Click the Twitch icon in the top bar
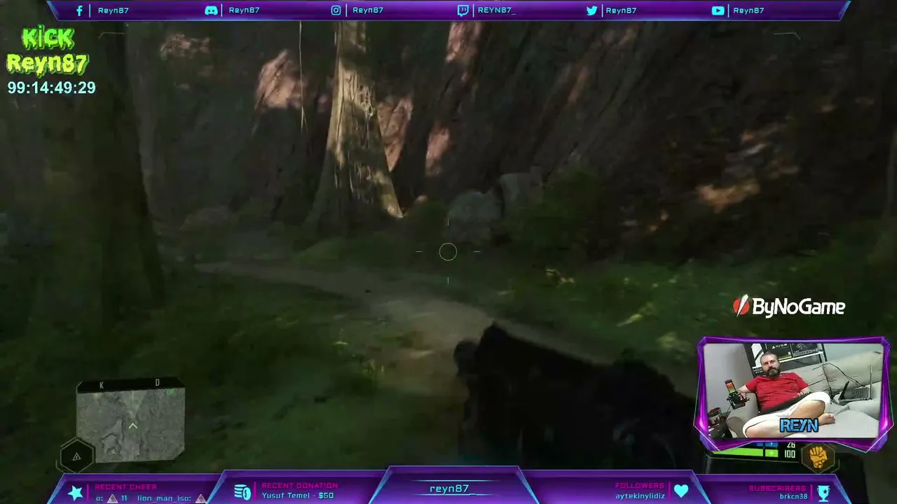The height and width of the screenshot is (504, 897). pos(463,10)
